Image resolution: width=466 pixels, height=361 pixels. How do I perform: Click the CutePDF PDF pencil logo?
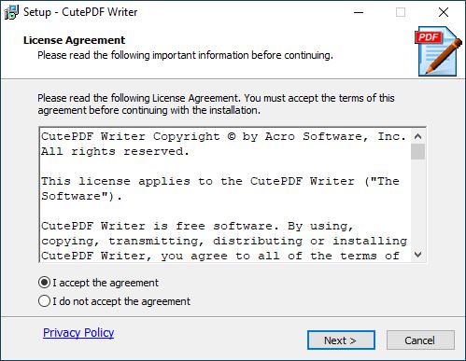tap(438, 51)
